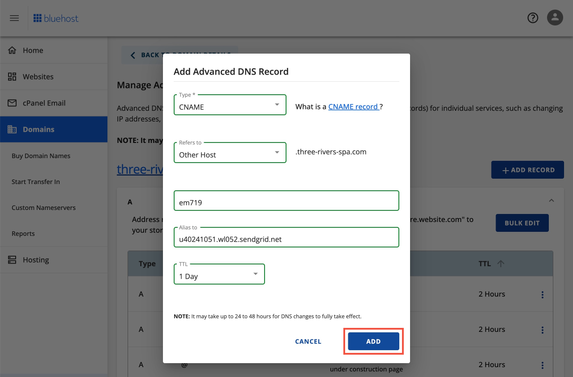Open the user account avatar icon
Image resolution: width=573 pixels, height=377 pixels.
(x=555, y=18)
